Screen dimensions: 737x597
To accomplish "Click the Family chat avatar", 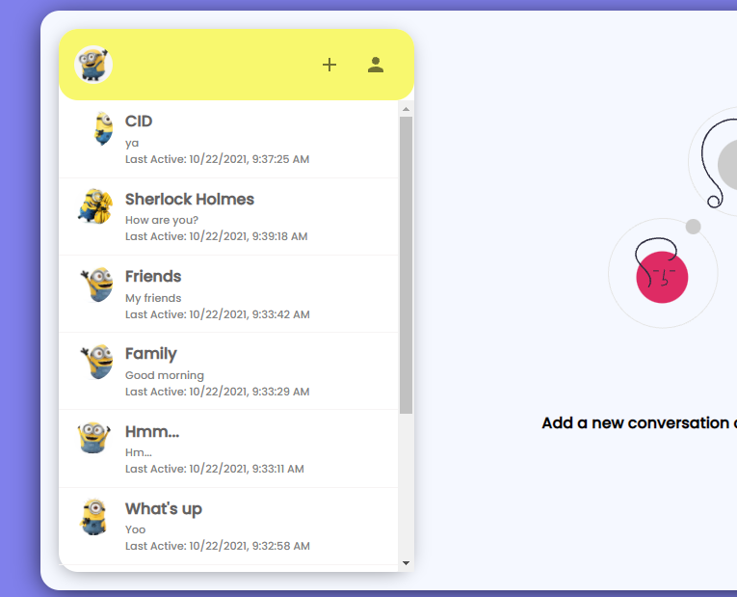I will click(x=97, y=362).
